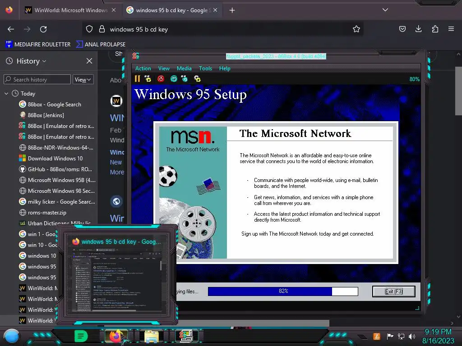Screen dimensions: 462x346
Task: Open the Firefox hamburger application menu
Action: [x=451, y=29]
